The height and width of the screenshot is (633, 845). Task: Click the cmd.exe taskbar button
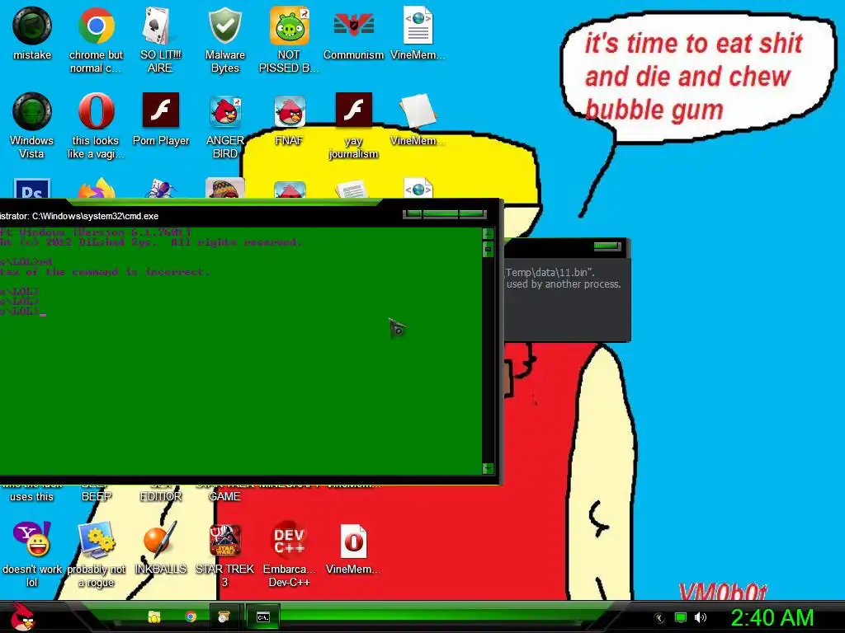[262, 617]
